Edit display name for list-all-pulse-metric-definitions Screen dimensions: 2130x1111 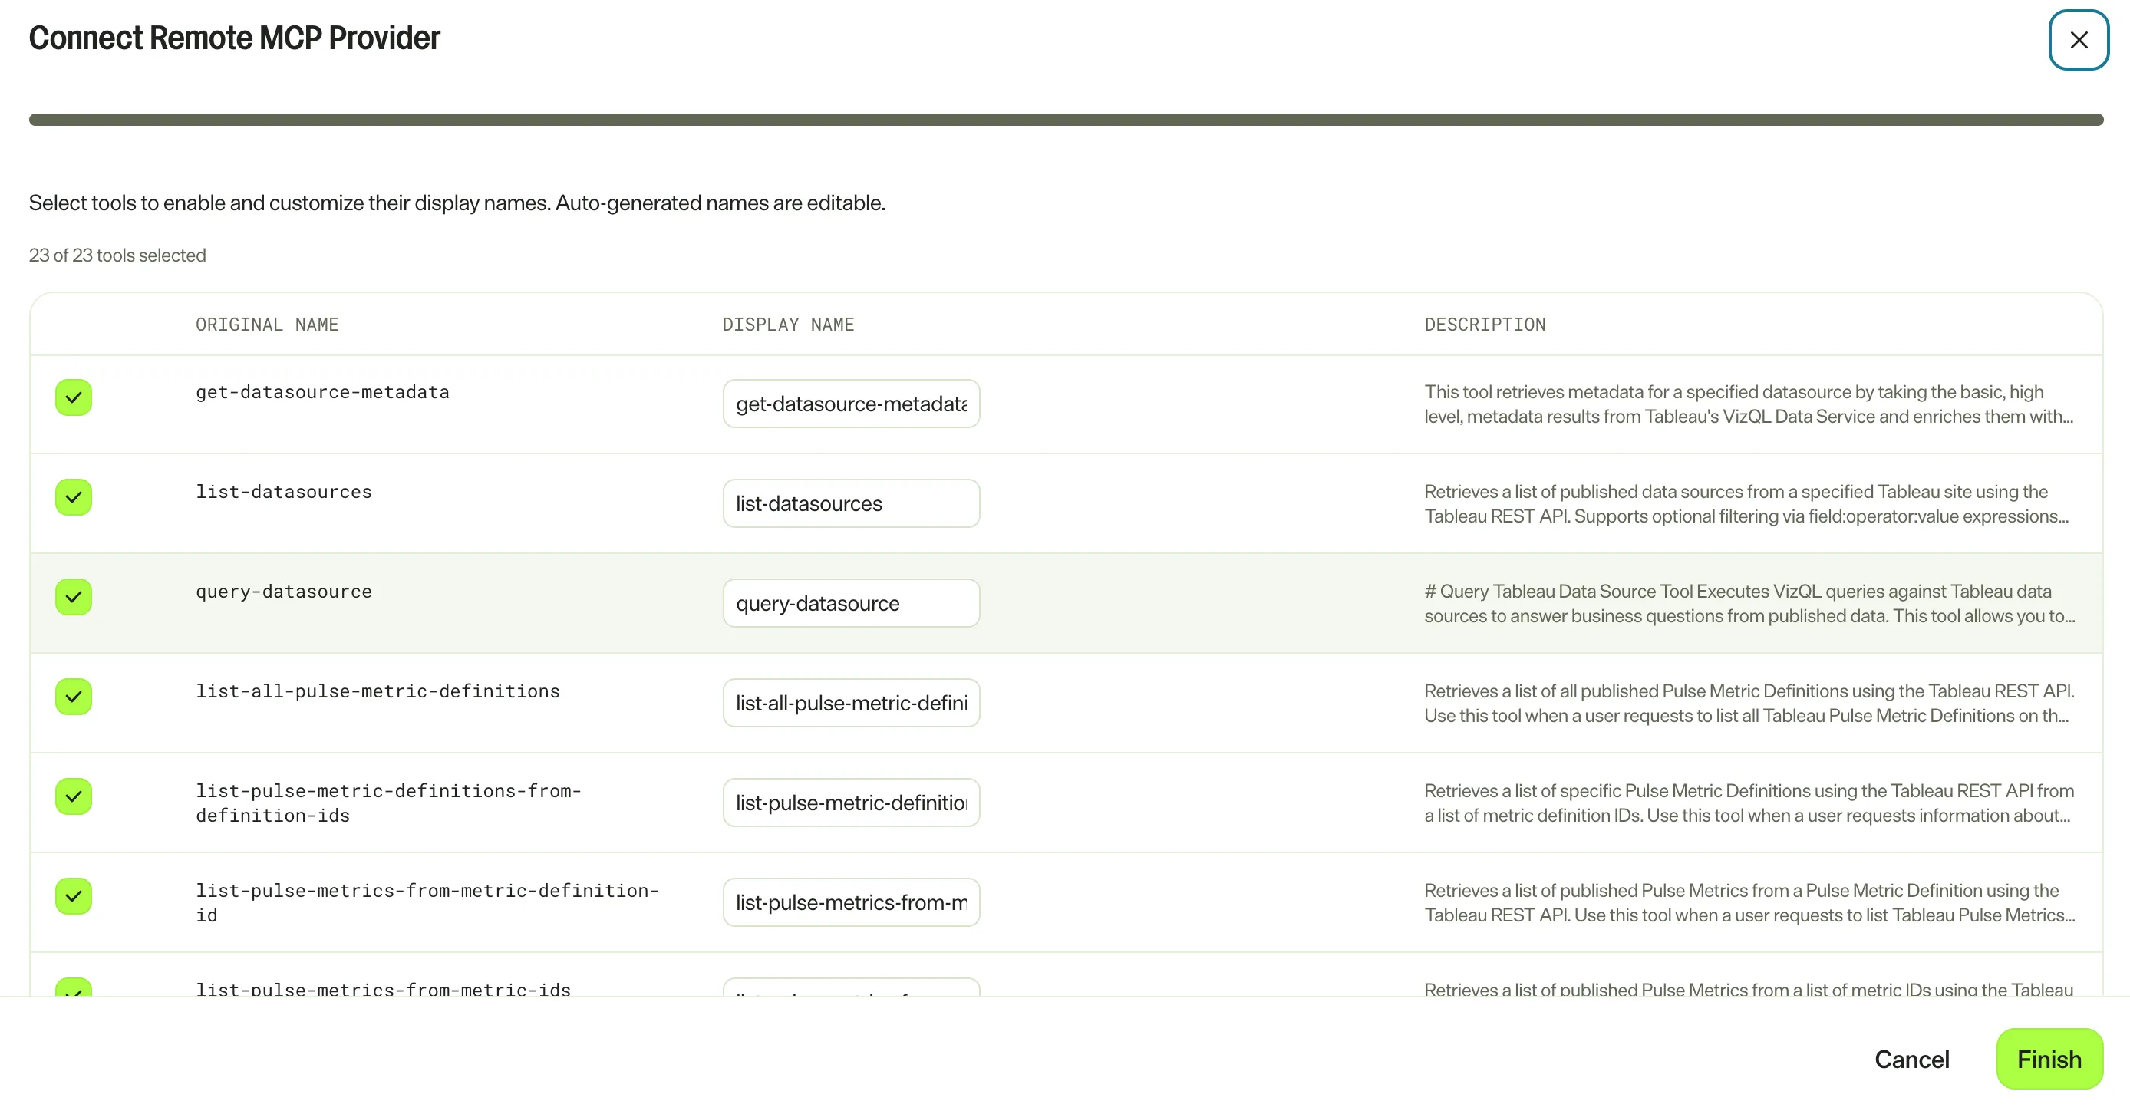click(851, 704)
